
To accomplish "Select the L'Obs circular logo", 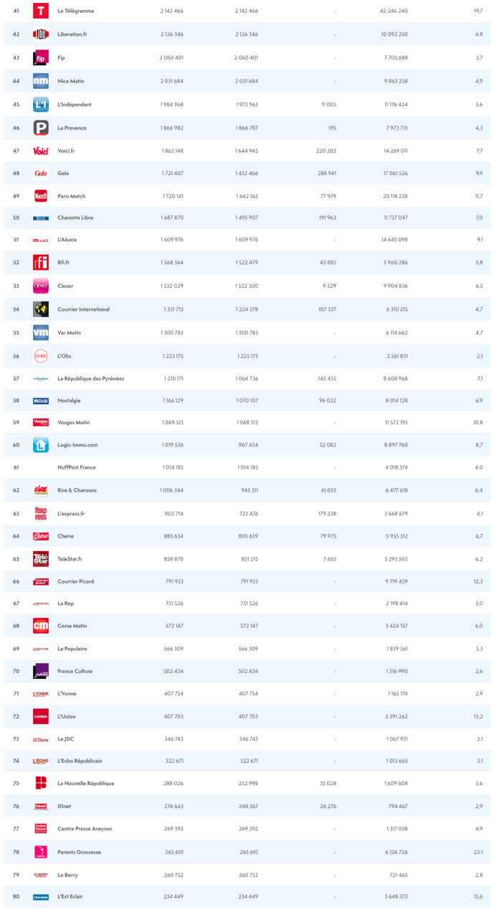I will click(41, 356).
